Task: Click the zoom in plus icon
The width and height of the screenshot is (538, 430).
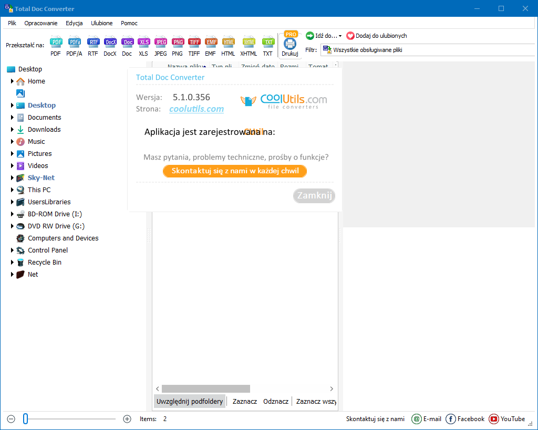Action: click(127, 418)
